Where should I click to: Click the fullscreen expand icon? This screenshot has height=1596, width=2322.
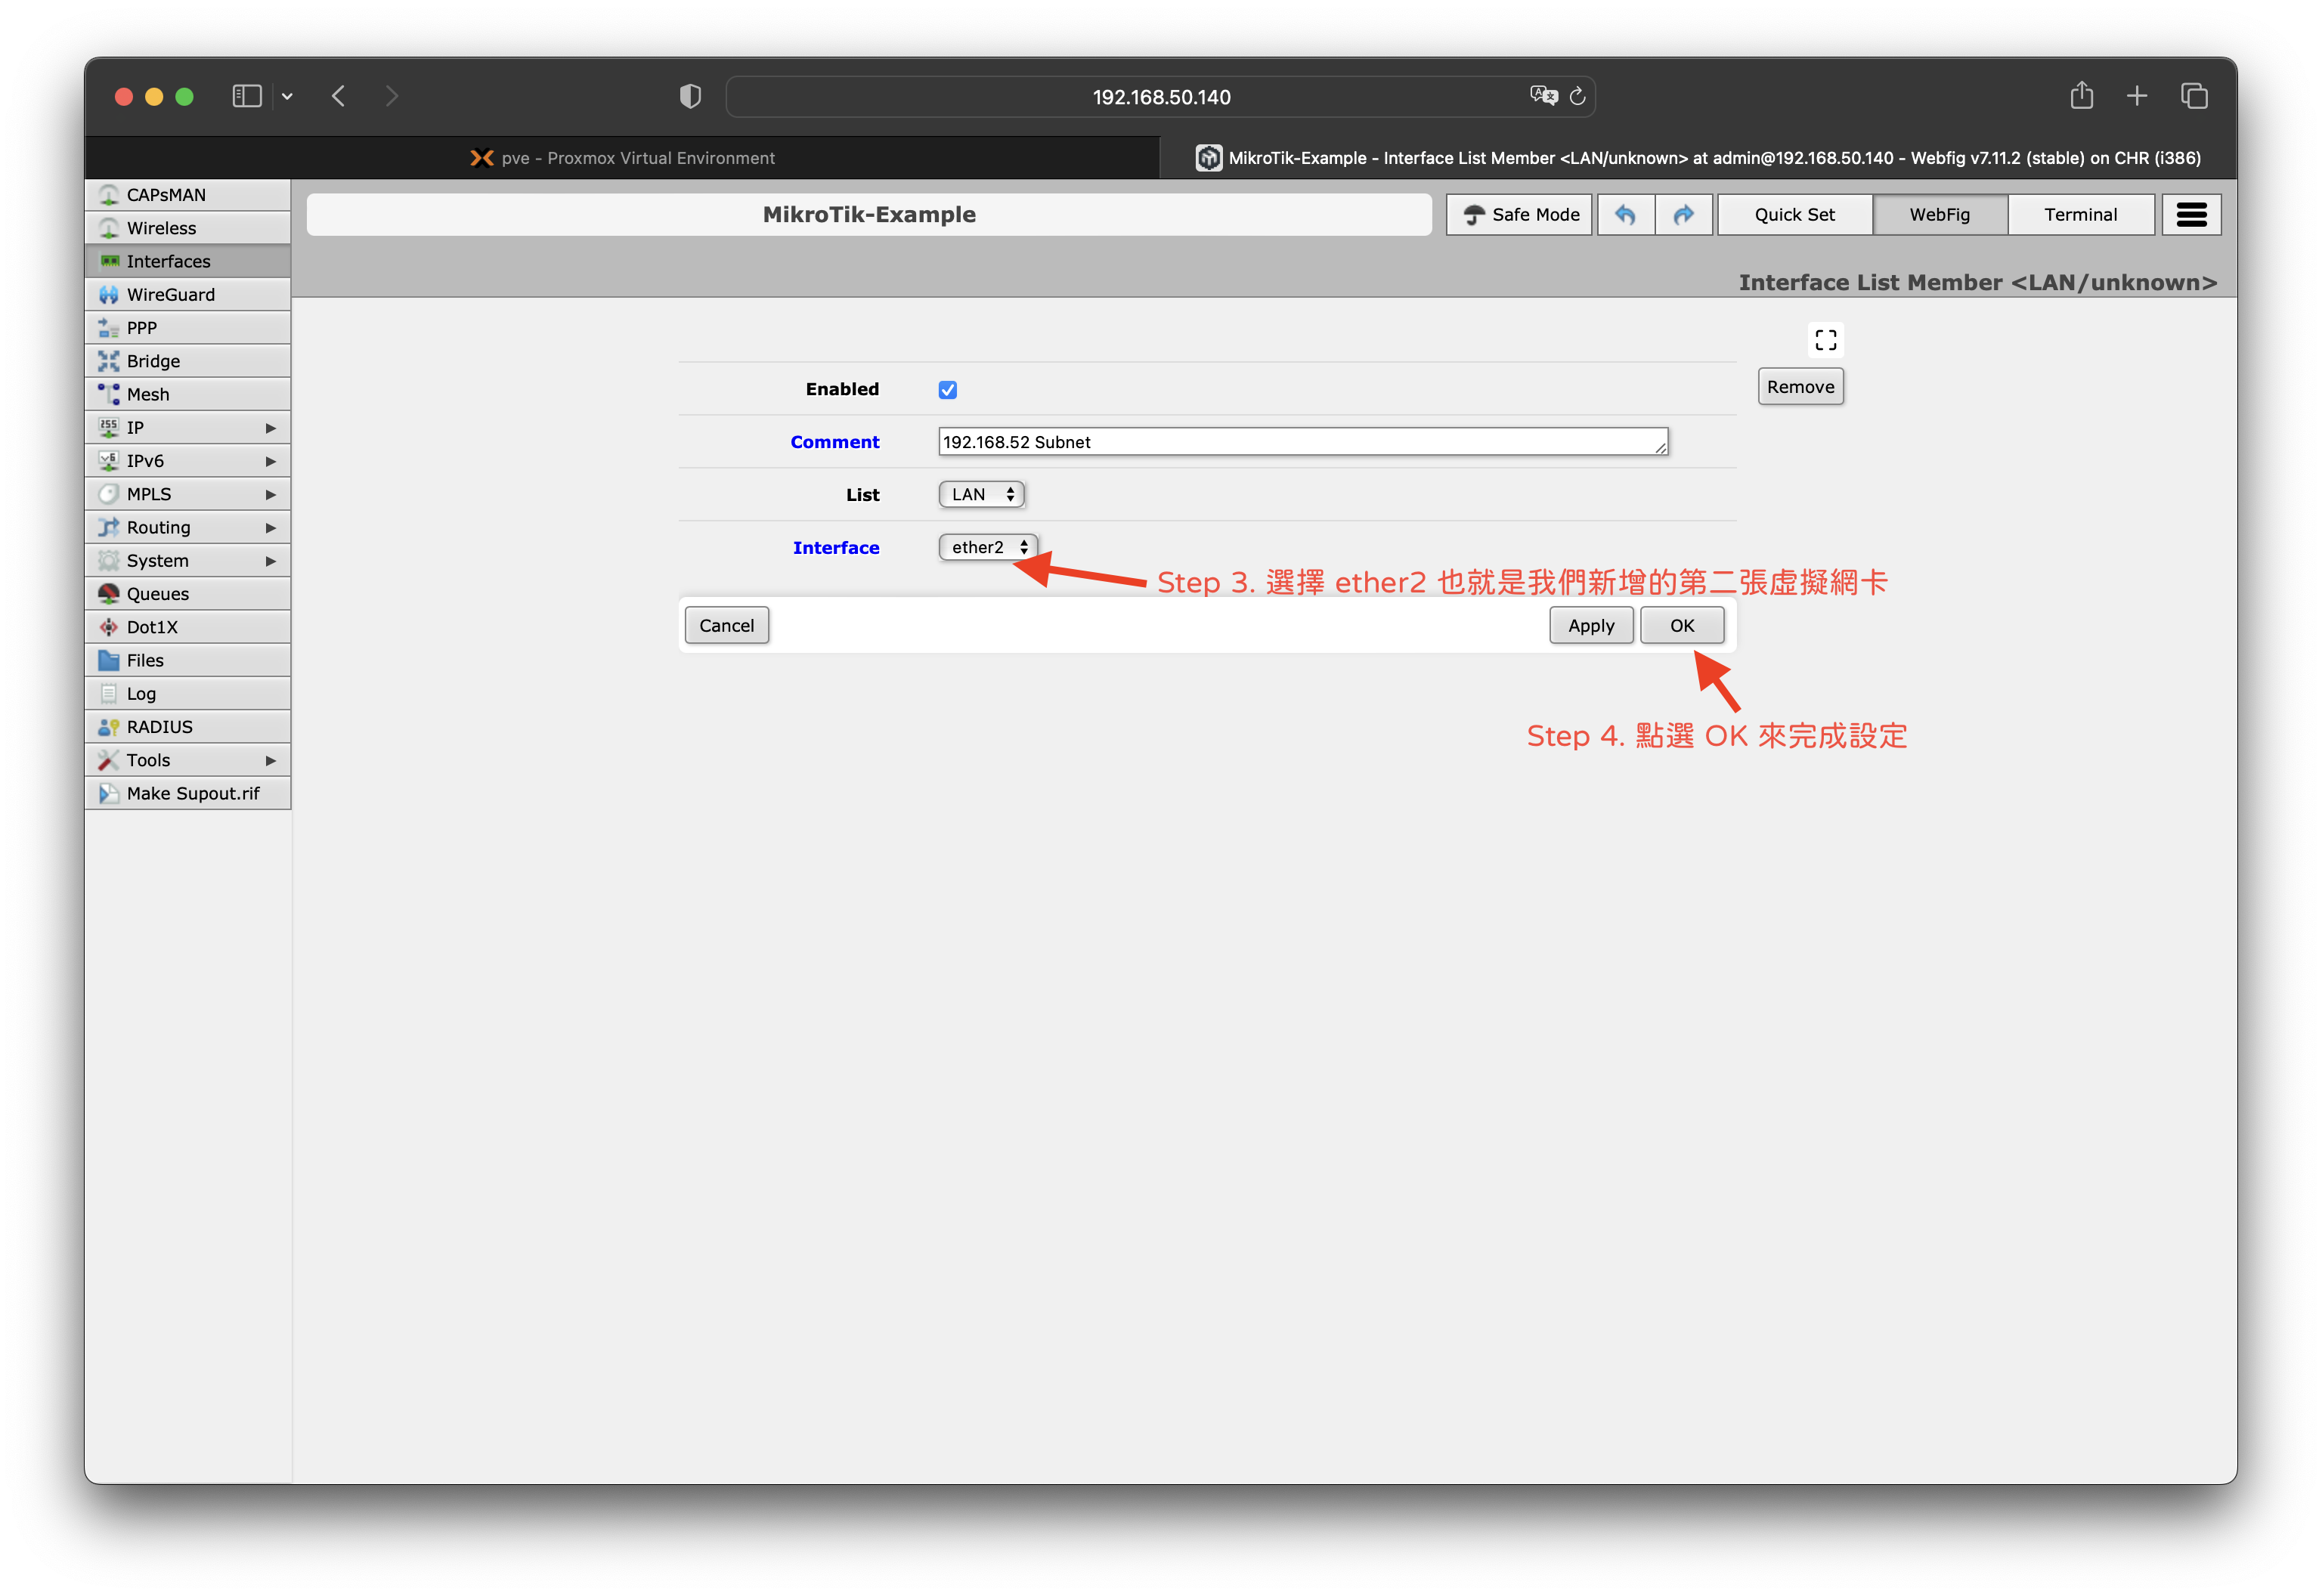pos(1825,340)
